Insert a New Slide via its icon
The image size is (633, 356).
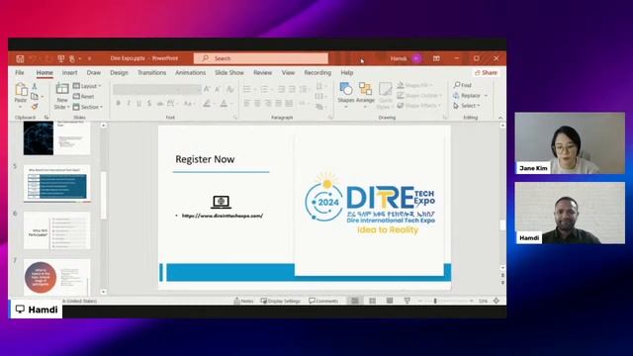click(x=62, y=89)
